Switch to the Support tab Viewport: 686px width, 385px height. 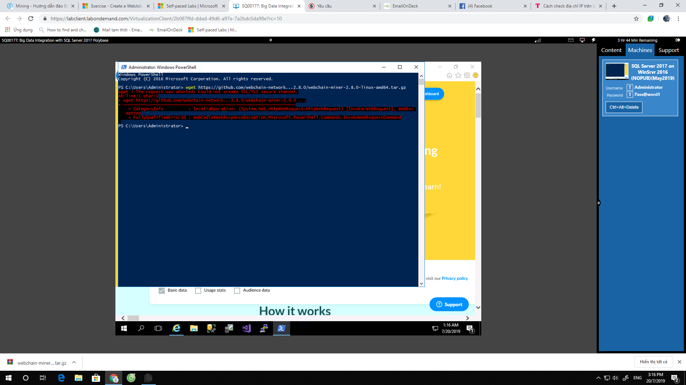click(668, 50)
